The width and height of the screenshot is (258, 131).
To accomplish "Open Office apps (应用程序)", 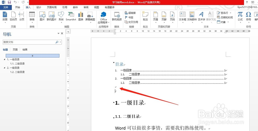I will pyautogui.click(x=103, y=17).
